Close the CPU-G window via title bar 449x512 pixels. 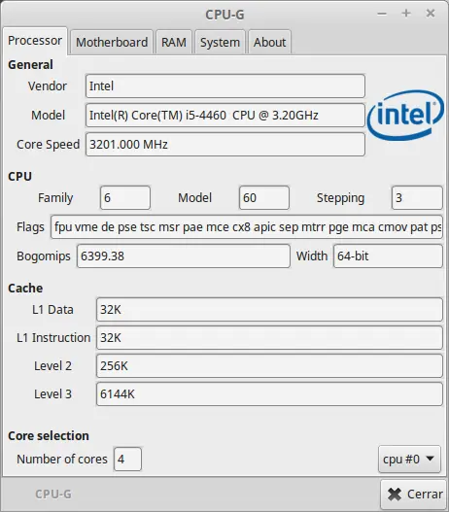point(431,14)
